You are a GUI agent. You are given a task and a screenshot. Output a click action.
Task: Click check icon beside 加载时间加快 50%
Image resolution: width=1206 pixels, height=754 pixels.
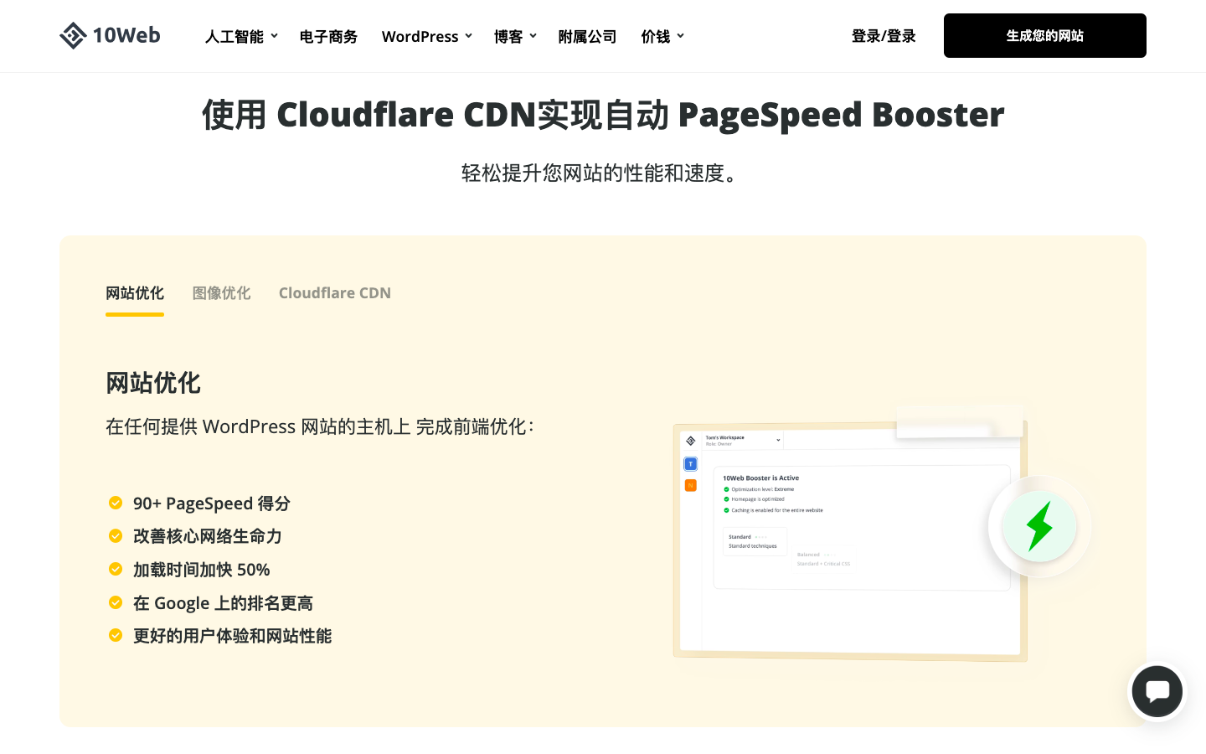[x=116, y=570]
